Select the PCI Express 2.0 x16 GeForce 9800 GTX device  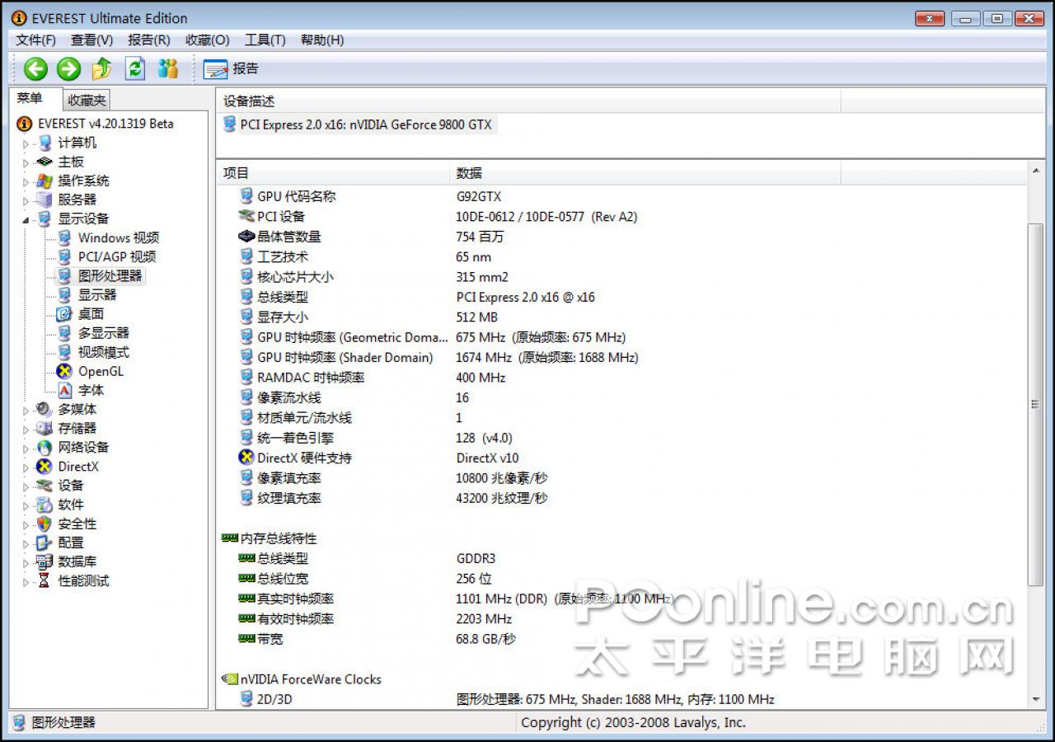point(359,124)
